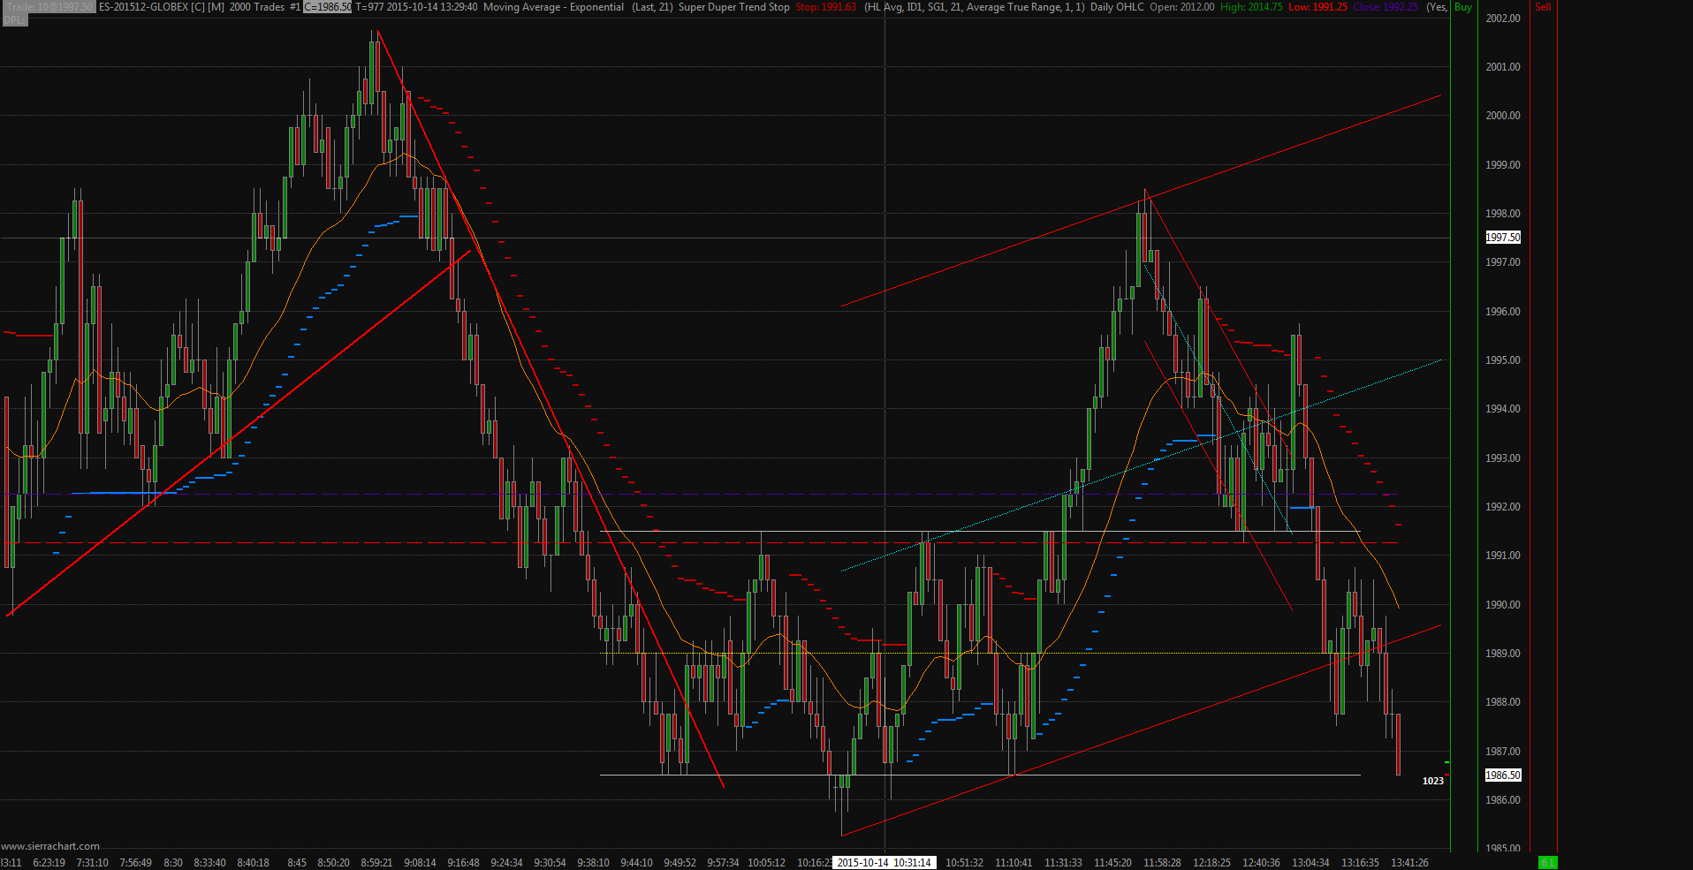Click the Low: 1991.25 value
The height and width of the screenshot is (870, 1693).
[1317, 7]
